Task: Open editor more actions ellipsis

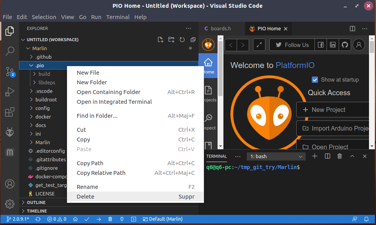Action: (365, 29)
